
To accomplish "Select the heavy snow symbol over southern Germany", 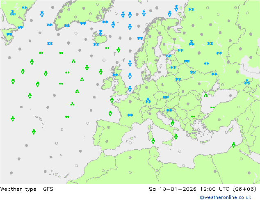I will (x=148, y=100).
